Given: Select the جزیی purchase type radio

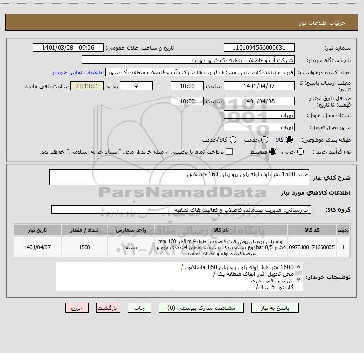Looking at the screenshot, I should click(x=300, y=152).
